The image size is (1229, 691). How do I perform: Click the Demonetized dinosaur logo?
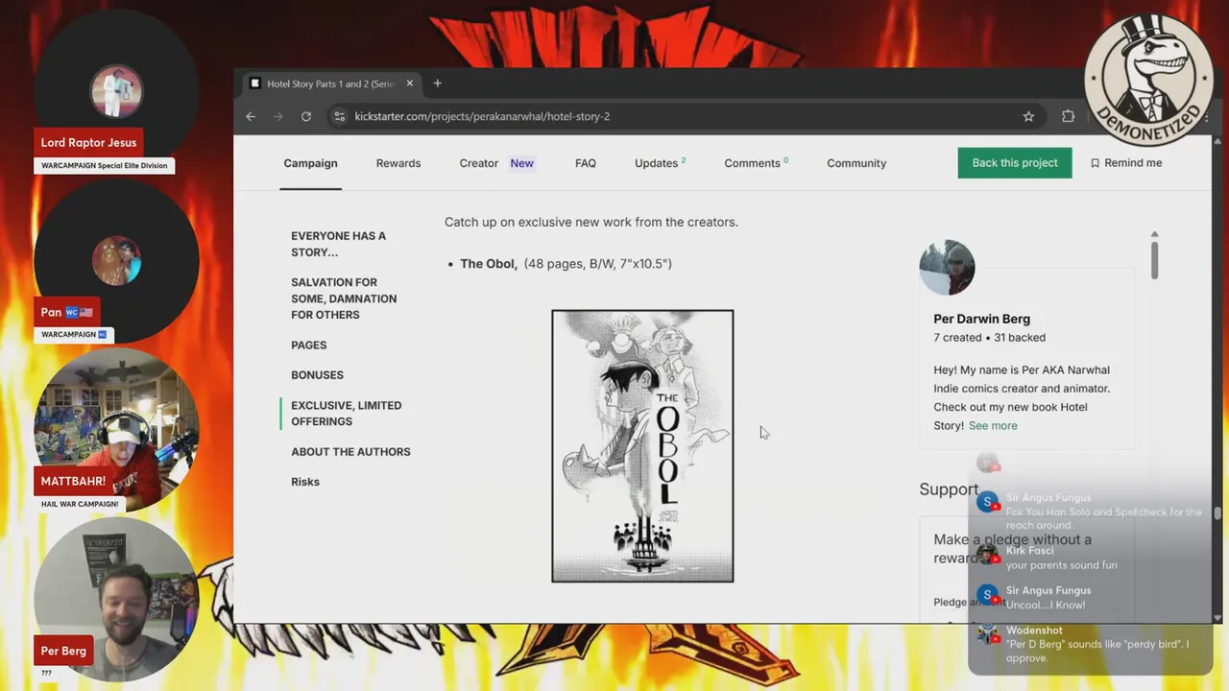point(1148,80)
